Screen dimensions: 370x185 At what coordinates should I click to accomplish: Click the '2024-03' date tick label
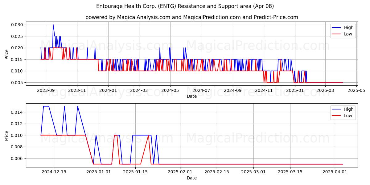[x=139, y=90]
